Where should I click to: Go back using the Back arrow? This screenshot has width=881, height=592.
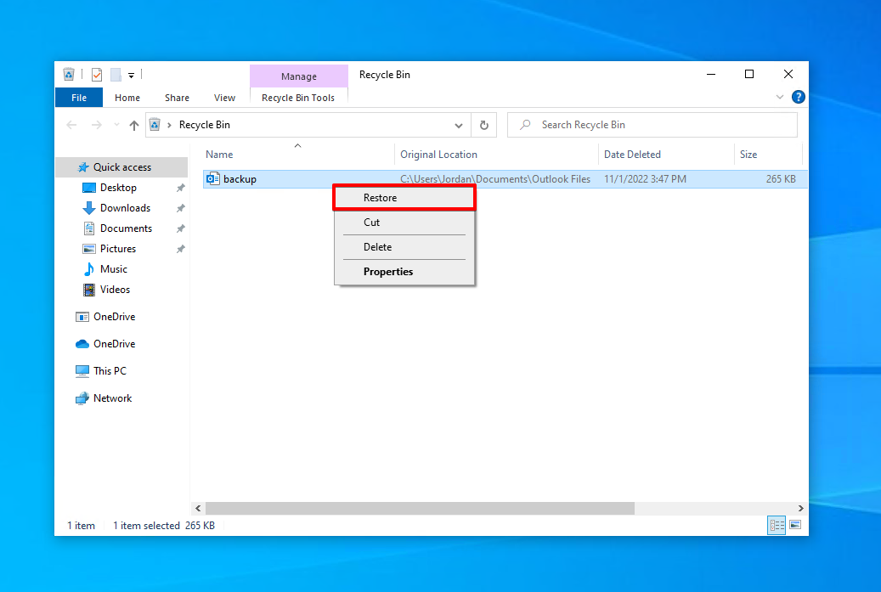pyautogui.click(x=71, y=125)
